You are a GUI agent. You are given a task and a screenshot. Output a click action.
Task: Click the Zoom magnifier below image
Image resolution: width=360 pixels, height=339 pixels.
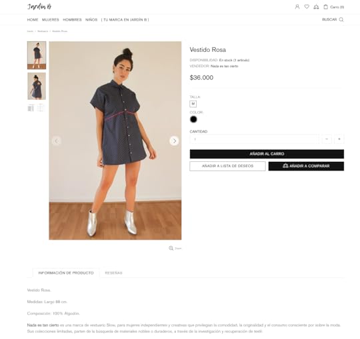point(171,248)
